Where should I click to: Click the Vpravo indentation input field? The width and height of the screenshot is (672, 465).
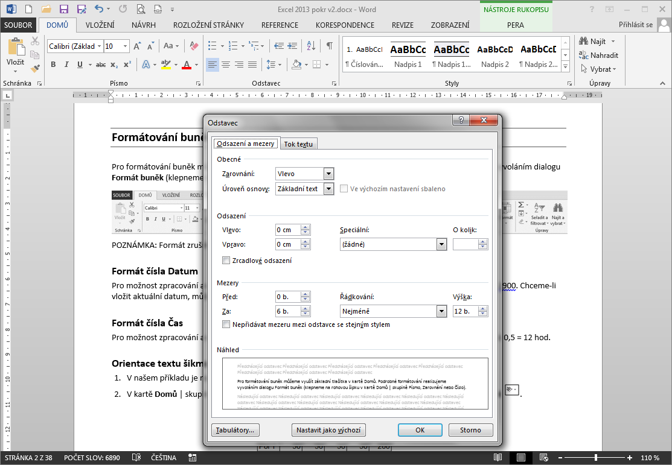(288, 244)
